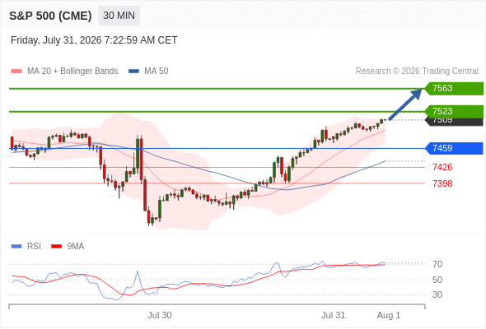486x329 pixels.
Task: Click the Research Trading Central copyright text
Action: [x=417, y=72]
